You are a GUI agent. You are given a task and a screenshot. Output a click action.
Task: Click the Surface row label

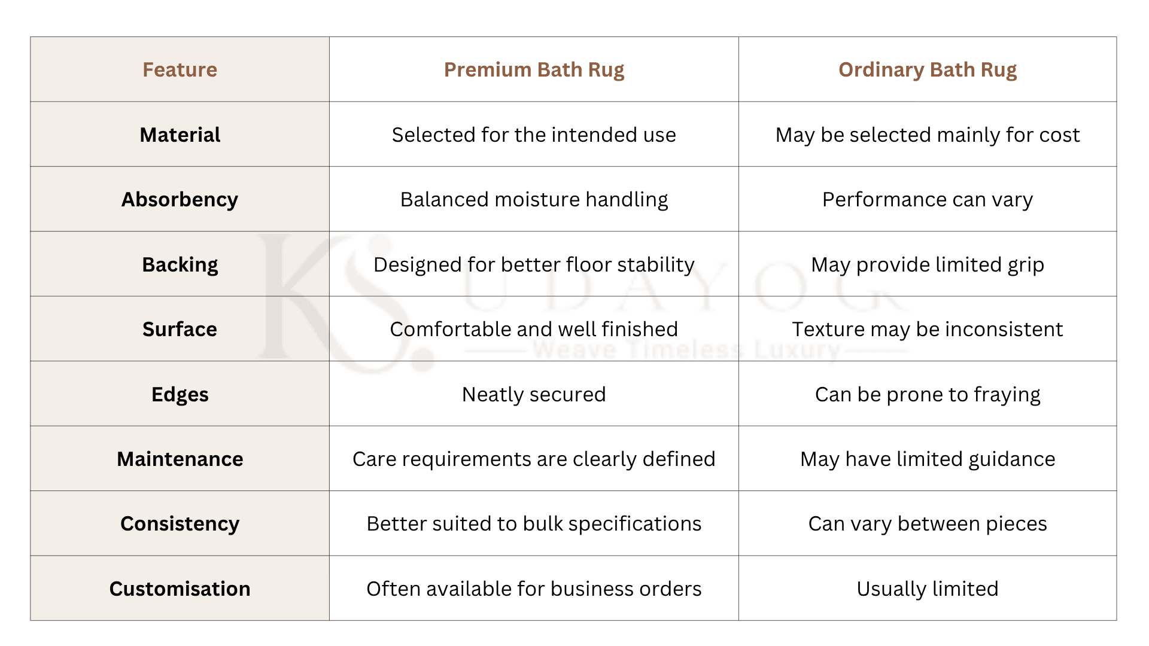[x=180, y=329]
